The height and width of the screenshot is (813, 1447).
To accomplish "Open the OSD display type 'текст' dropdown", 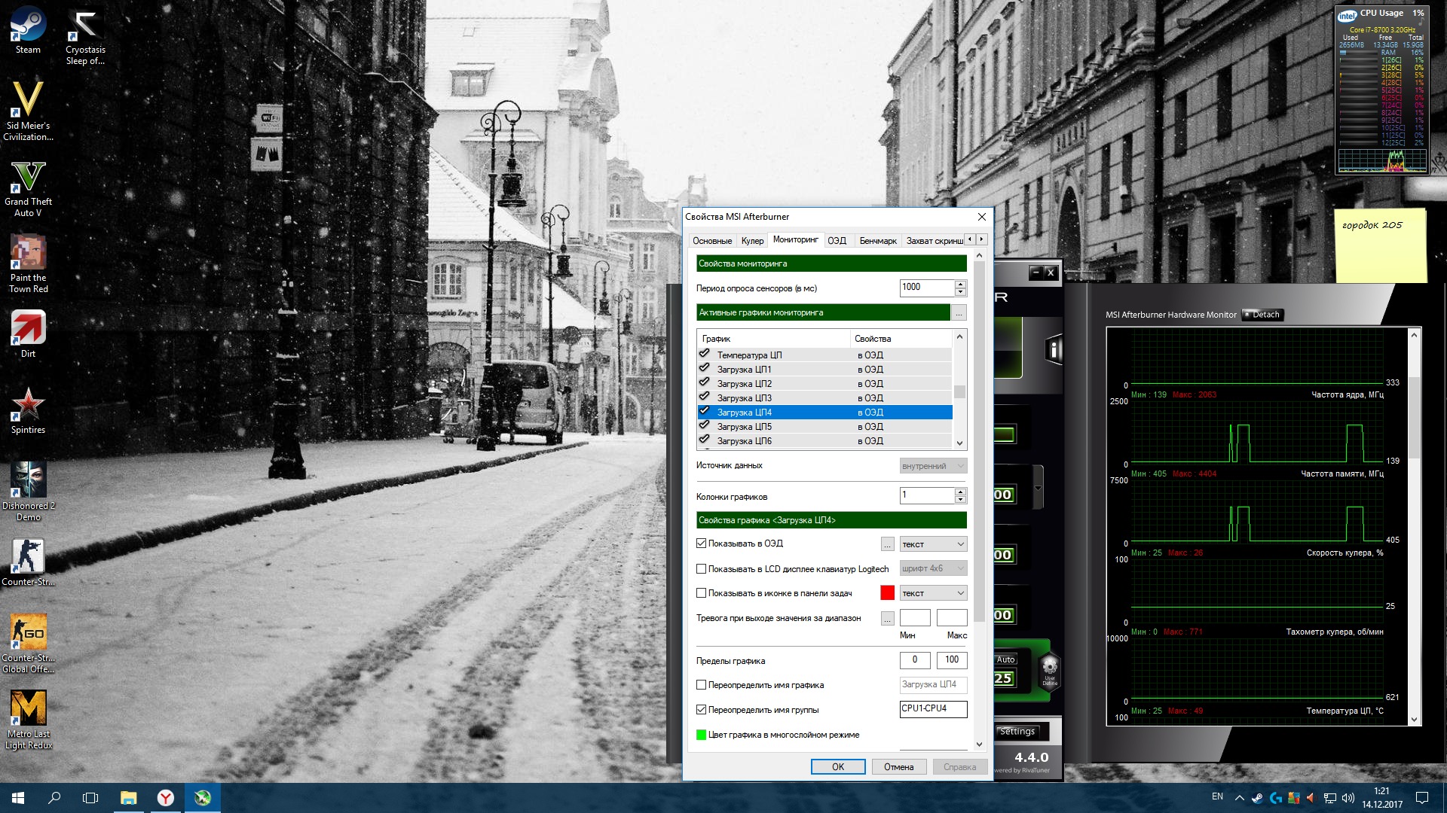I will (x=933, y=544).
